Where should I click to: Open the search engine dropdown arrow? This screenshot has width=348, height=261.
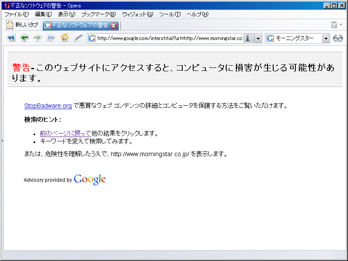[326, 38]
